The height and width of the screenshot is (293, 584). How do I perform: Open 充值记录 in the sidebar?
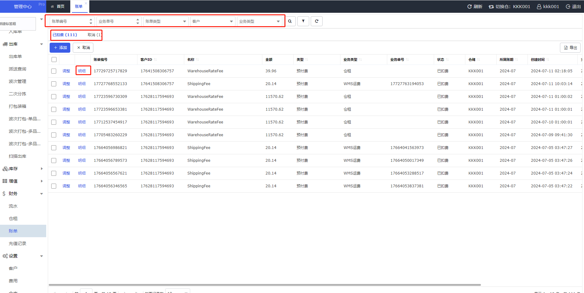click(17, 243)
